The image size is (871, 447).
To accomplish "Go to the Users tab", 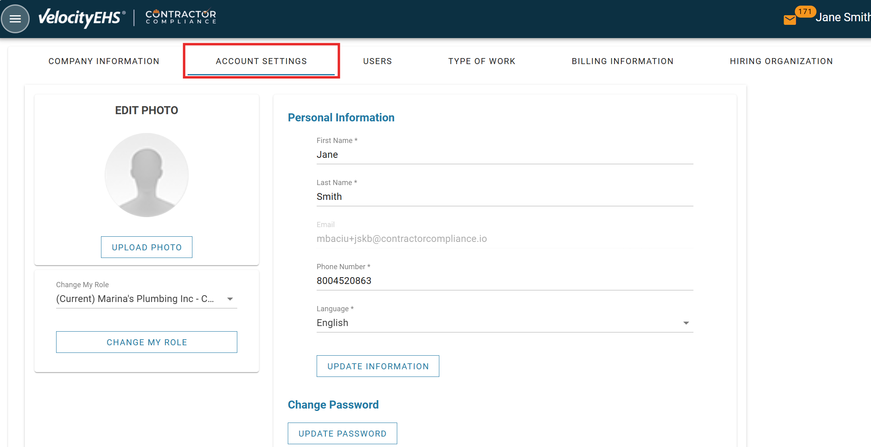I will tap(377, 61).
